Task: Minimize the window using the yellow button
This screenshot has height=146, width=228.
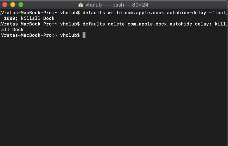Action: (13, 5)
